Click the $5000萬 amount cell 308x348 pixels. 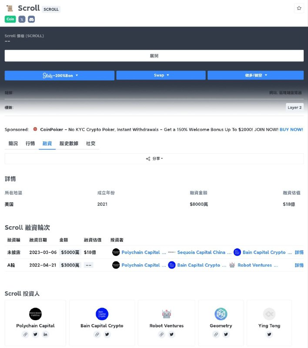click(x=70, y=252)
